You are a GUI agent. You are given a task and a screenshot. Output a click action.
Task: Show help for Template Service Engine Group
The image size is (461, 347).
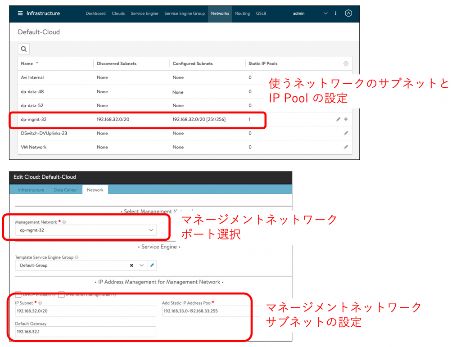pos(77,257)
